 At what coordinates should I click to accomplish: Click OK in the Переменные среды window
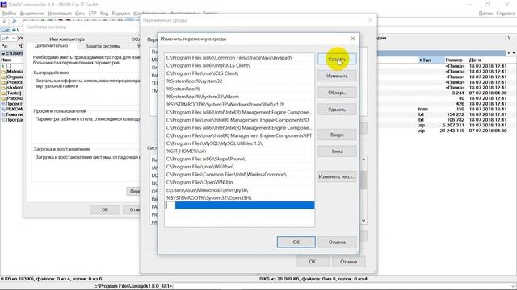(x=313, y=262)
